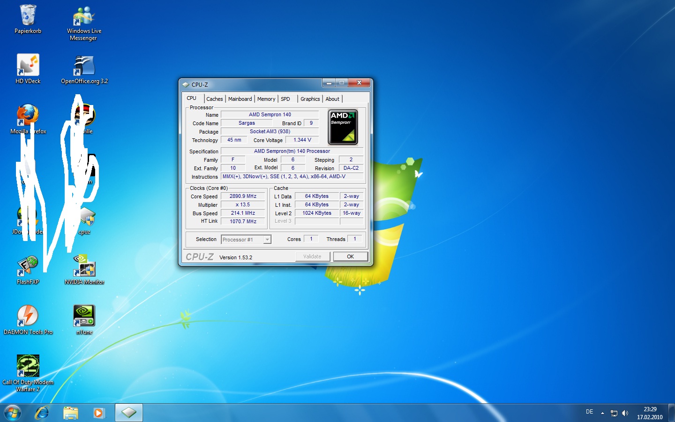675x422 pixels.
Task: Close the CPU-Z window
Action: tap(359, 83)
